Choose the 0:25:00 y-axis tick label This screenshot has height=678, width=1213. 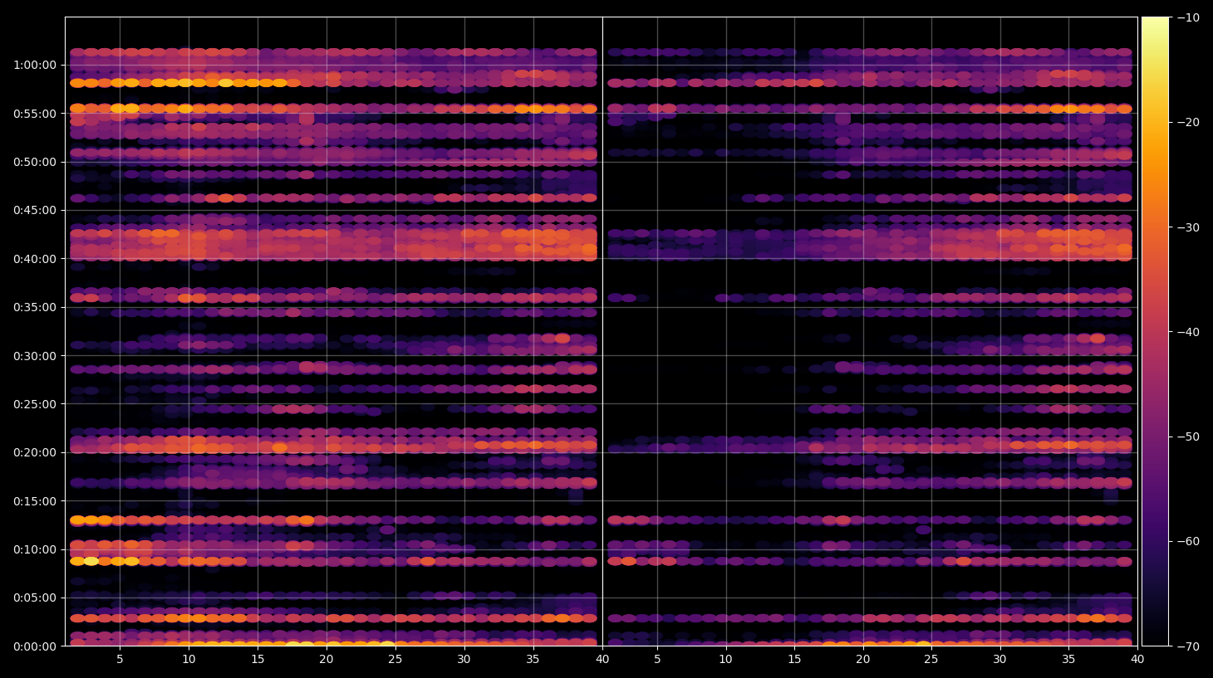35,404
